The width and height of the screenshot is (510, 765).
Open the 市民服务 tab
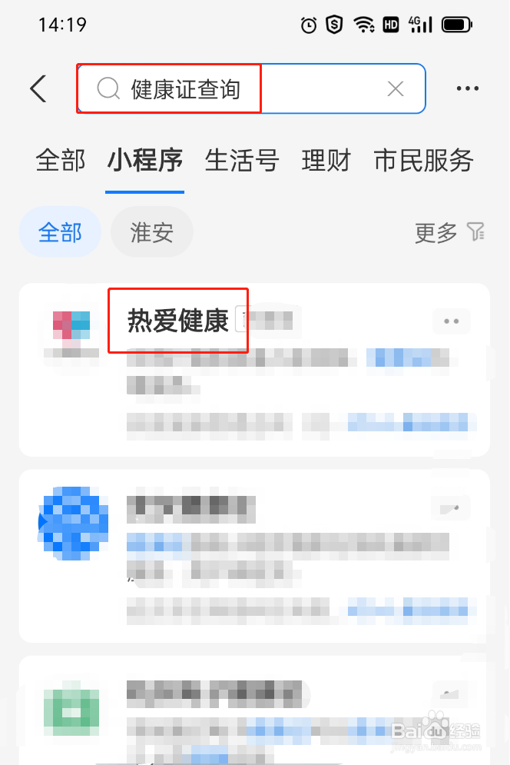point(424,161)
